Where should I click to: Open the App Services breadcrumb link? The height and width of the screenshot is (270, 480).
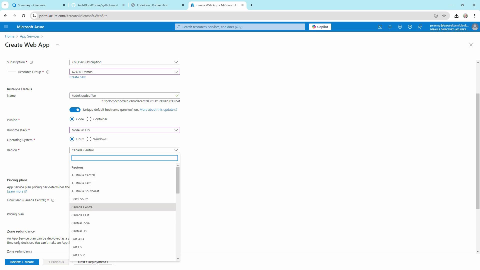30,36
